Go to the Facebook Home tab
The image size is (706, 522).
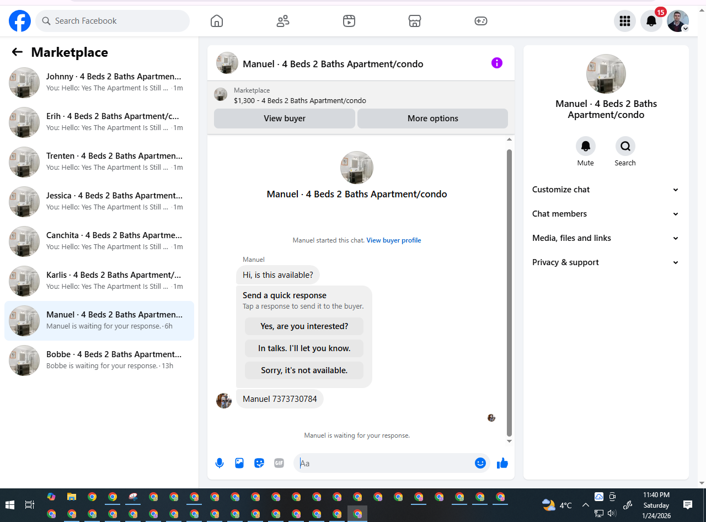(217, 21)
